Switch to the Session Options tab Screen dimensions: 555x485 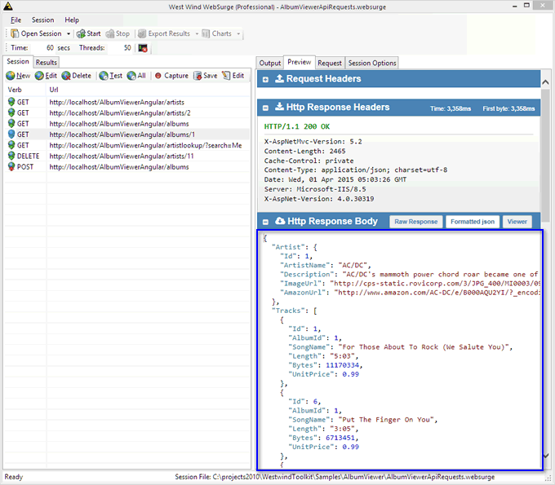coord(371,63)
